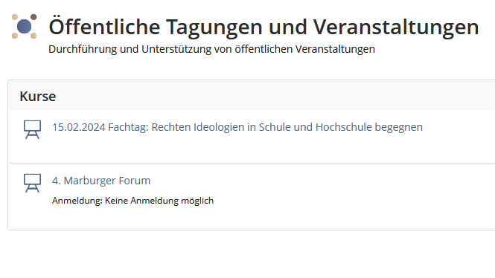This screenshot has height=278, width=495.
Task: Click the dark brown dot in logo
Action: coord(33,17)
